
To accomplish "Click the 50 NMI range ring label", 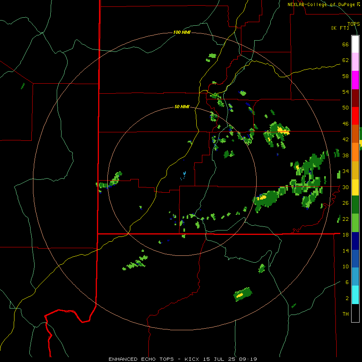I will click(x=182, y=107).
